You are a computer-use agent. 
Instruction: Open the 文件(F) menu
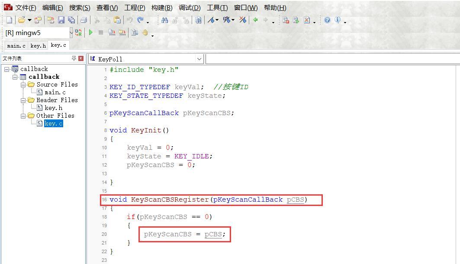point(26,8)
